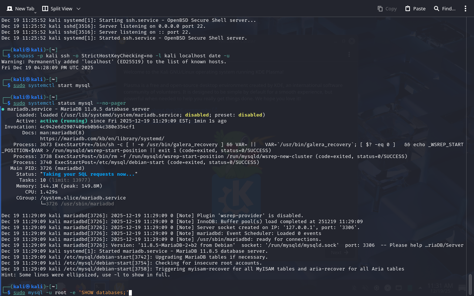Click the Find... toolbar label
This screenshot has height=296, width=474.
[448, 9]
